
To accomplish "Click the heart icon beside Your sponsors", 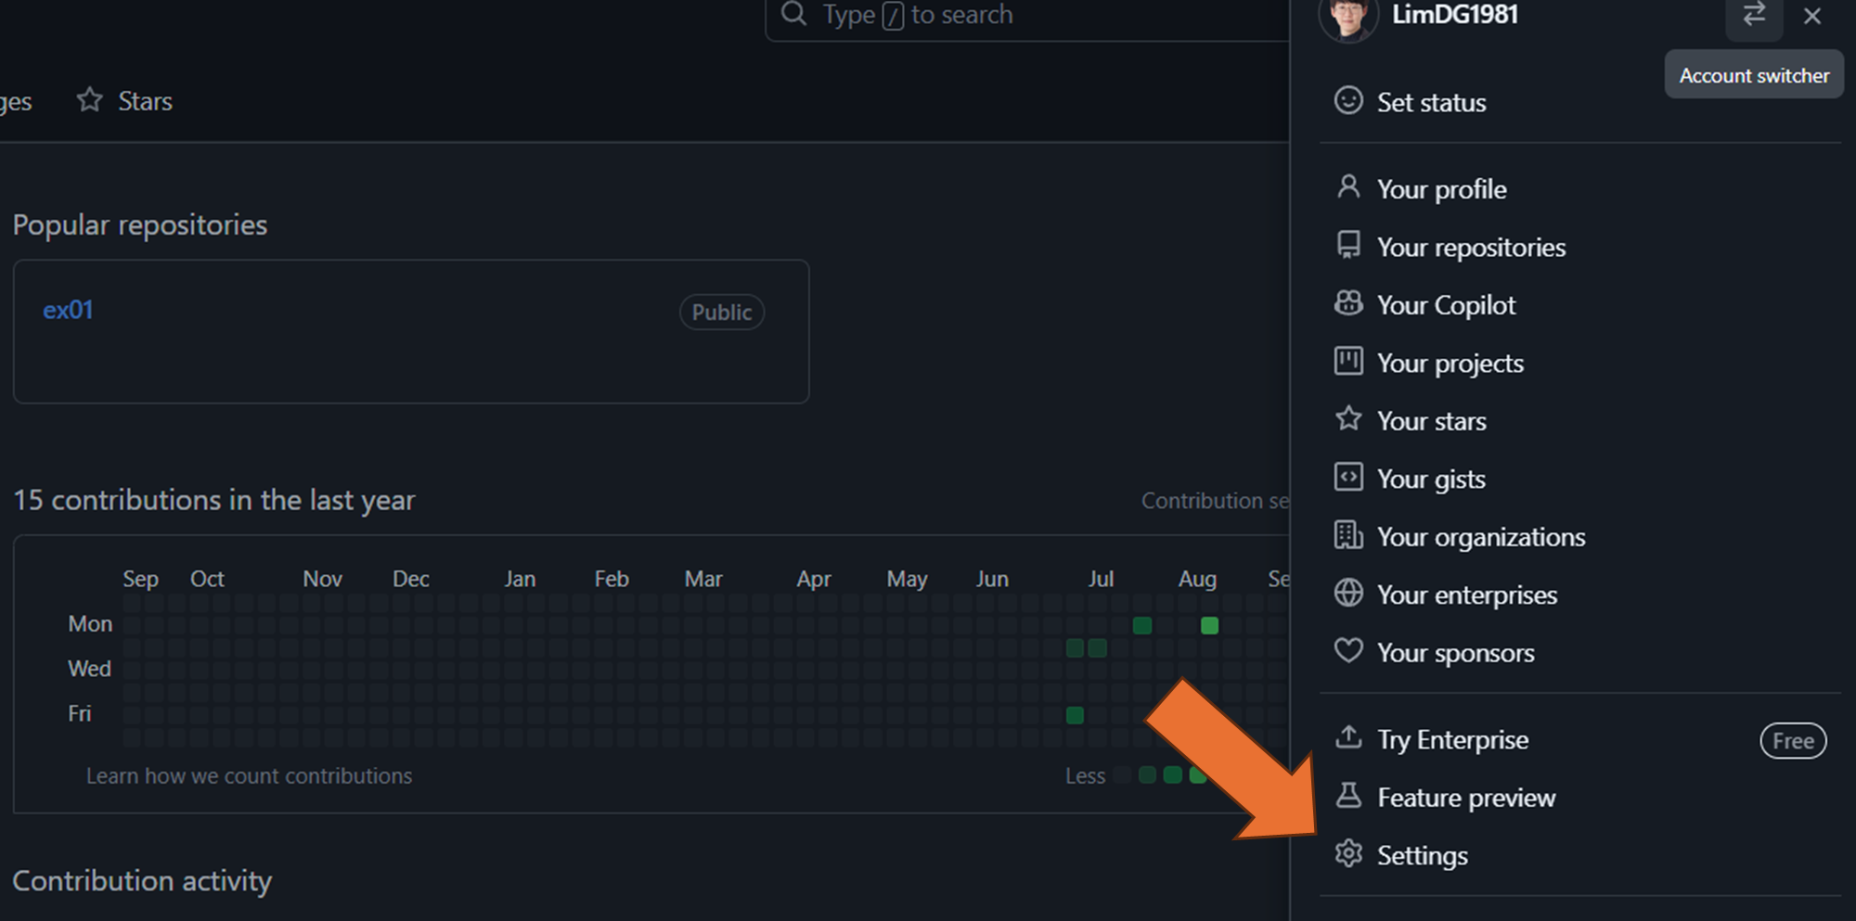I will pos(1348,651).
